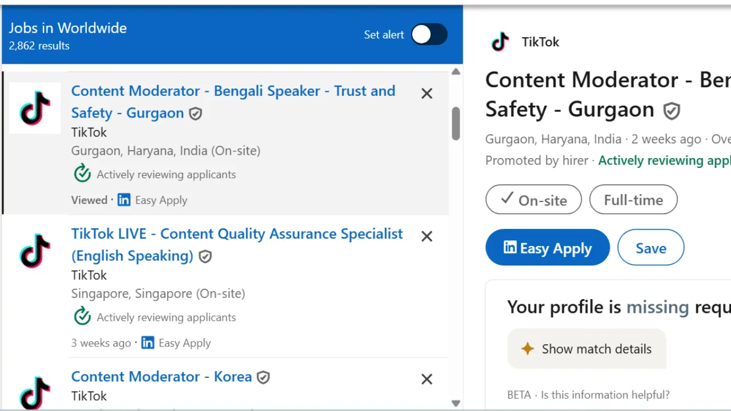Open TikTok LIVE Content Quality Assurance Specialist job
This screenshot has height=411, width=731.
(237, 244)
